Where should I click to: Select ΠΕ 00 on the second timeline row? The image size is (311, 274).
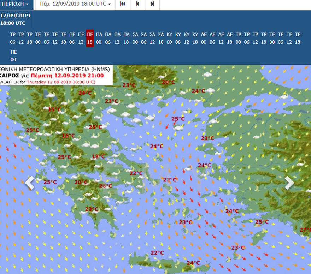click(13, 56)
